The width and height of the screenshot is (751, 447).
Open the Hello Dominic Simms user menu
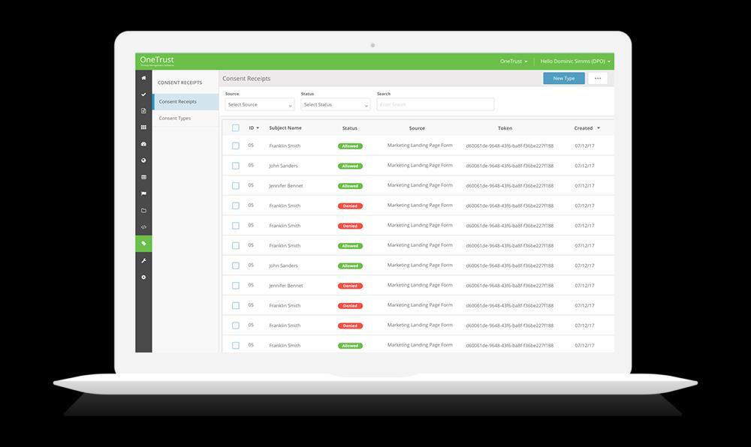tap(575, 61)
